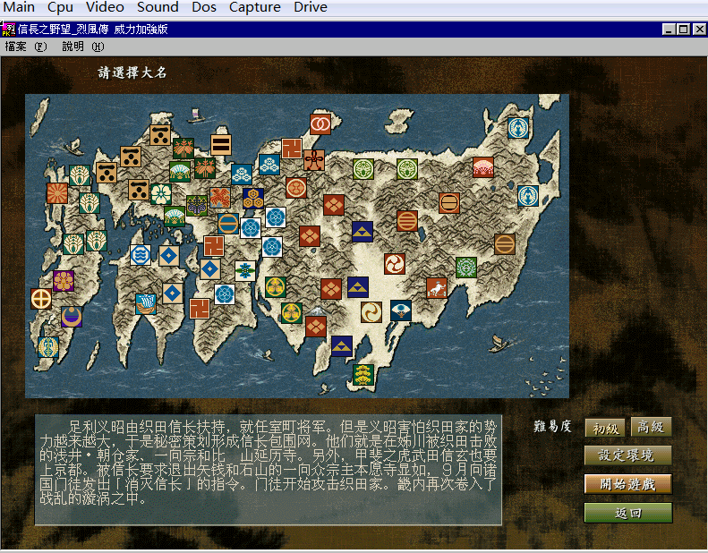Screen dimensions: 708x553
Task: Pick the folding fan crest on dark blue
Action: (x=401, y=310)
